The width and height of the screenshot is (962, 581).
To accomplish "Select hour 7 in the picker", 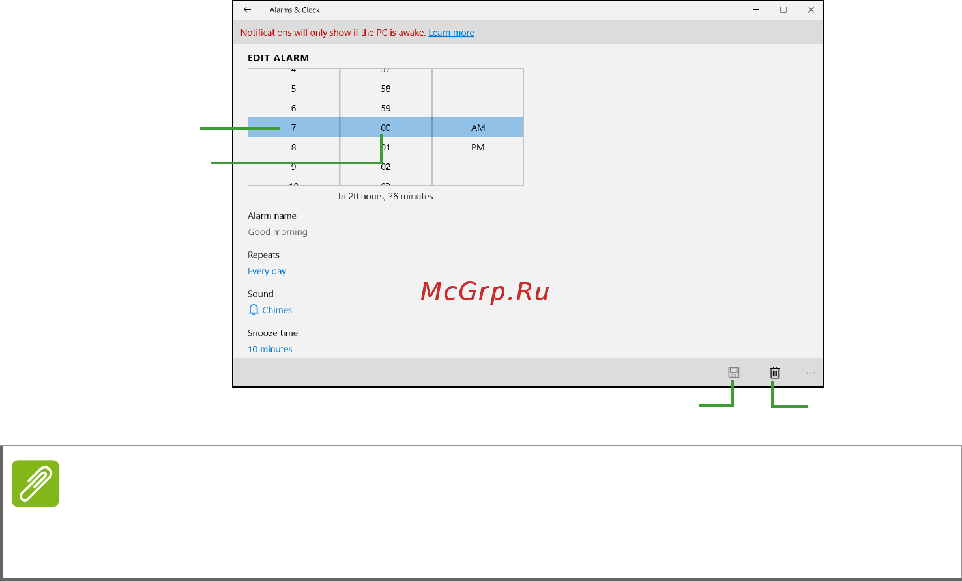I will [x=293, y=128].
